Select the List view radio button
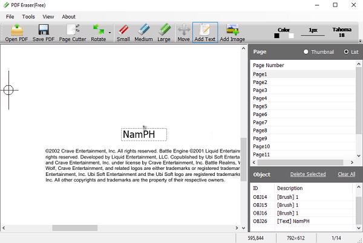 [346, 52]
